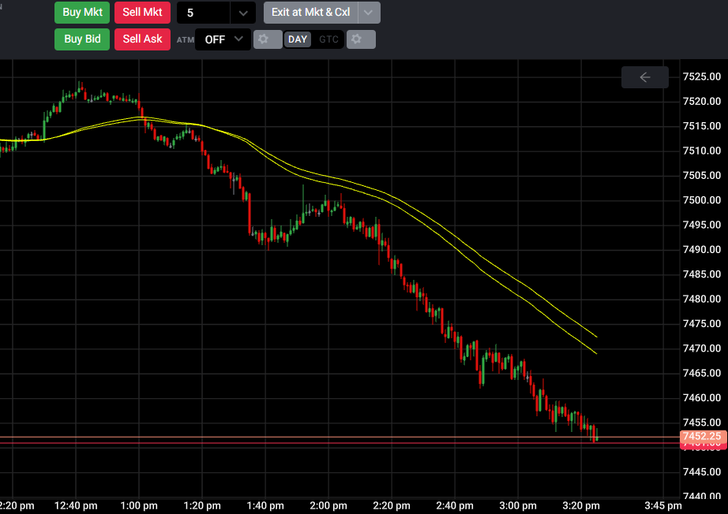Click the 7510.00 price axis label
This screenshot has width=728, height=514.
point(702,151)
